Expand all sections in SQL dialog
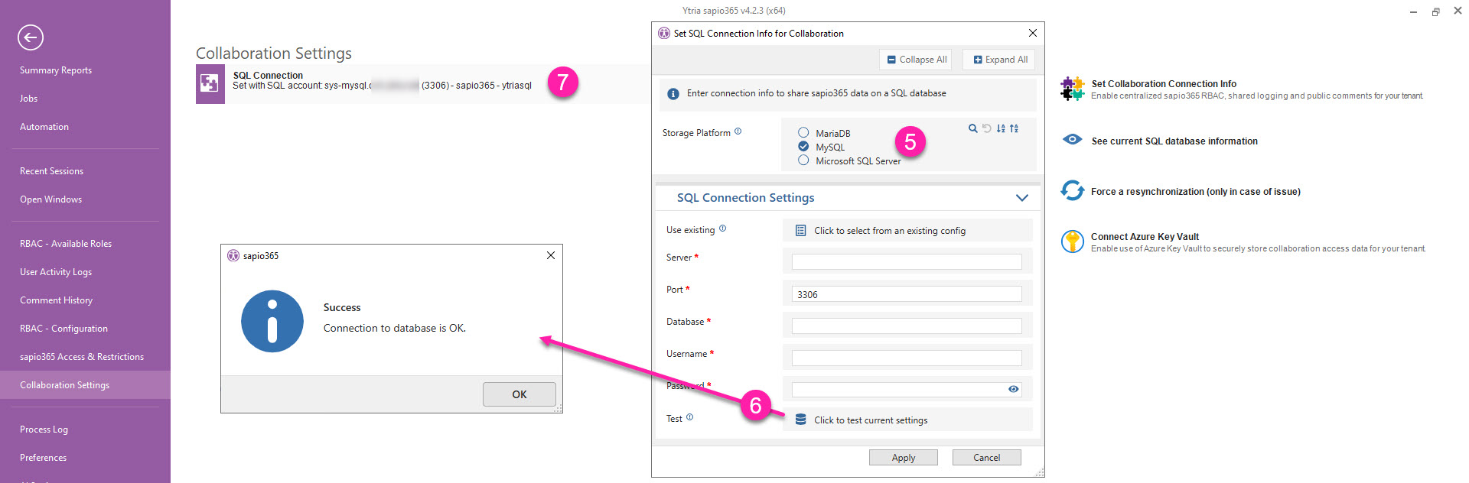1469x483 pixels. click(x=1000, y=60)
